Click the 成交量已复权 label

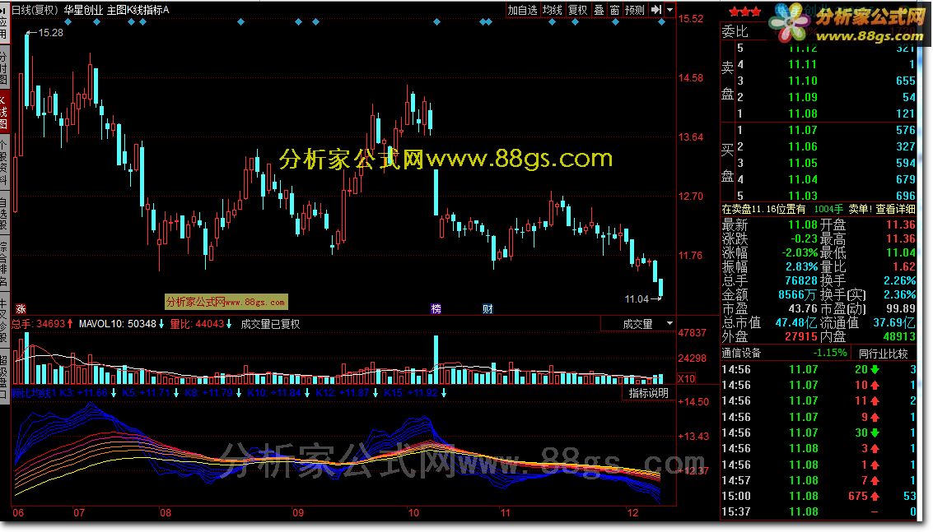(270, 324)
